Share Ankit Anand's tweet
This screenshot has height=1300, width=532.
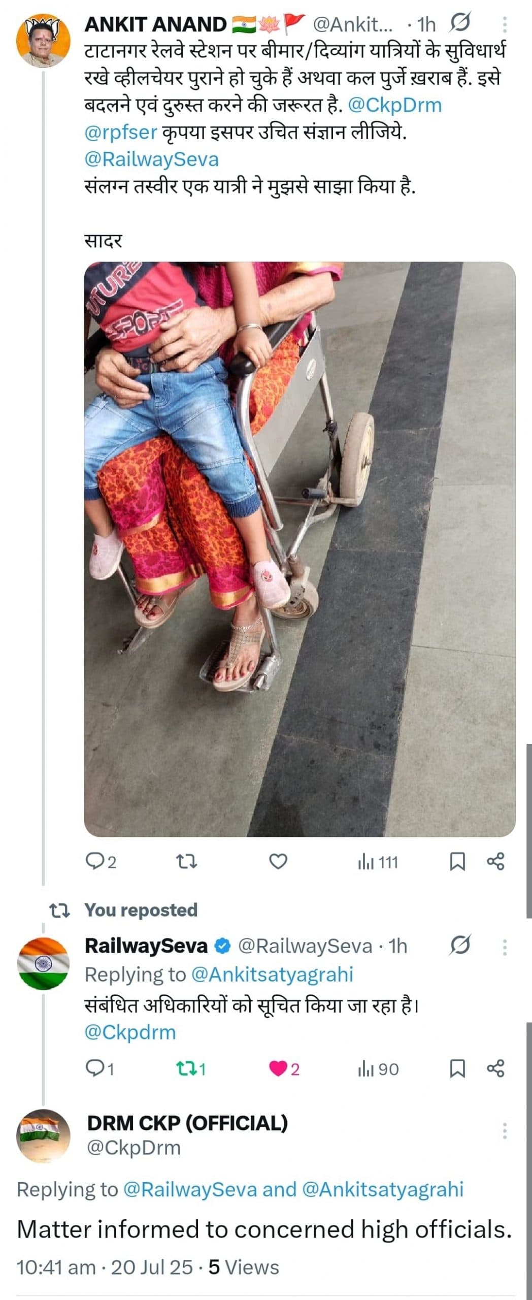495,861
